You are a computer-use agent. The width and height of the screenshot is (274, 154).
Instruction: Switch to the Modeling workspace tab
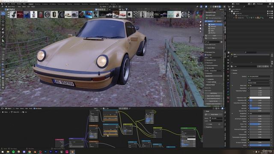point(38,4)
